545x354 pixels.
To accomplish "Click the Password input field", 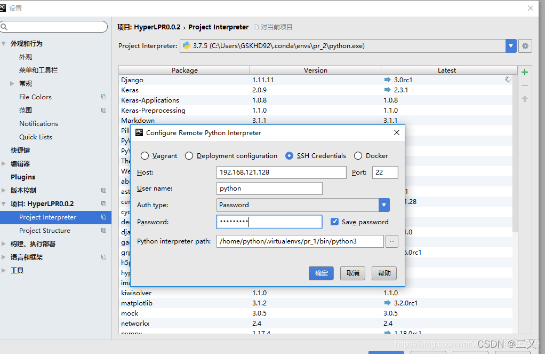I will [269, 222].
